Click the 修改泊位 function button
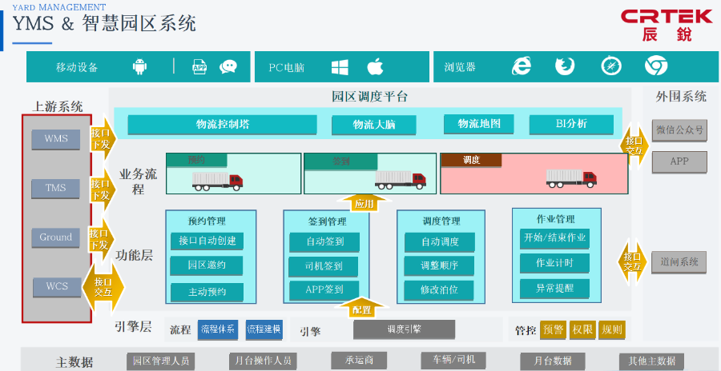 [440, 290]
